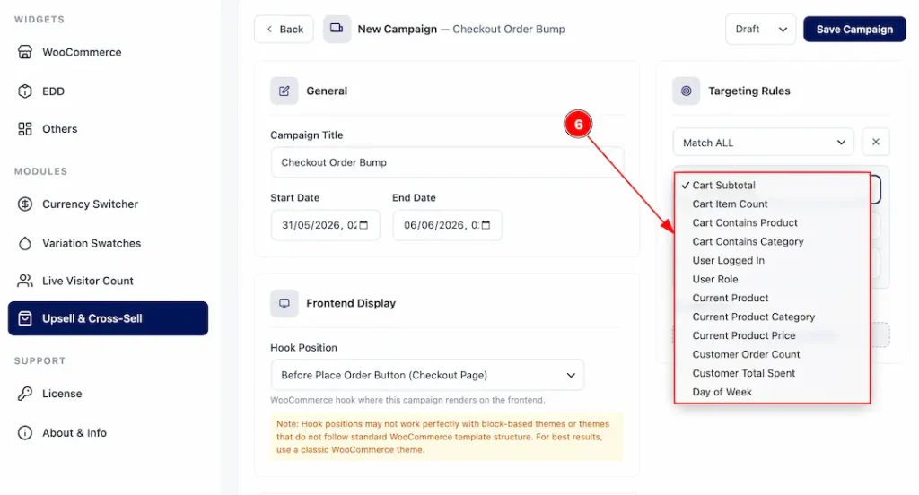The height and width of the screenshot is (495, 919).
Task: Click the Back button
Action: click(x=284, y=30)
